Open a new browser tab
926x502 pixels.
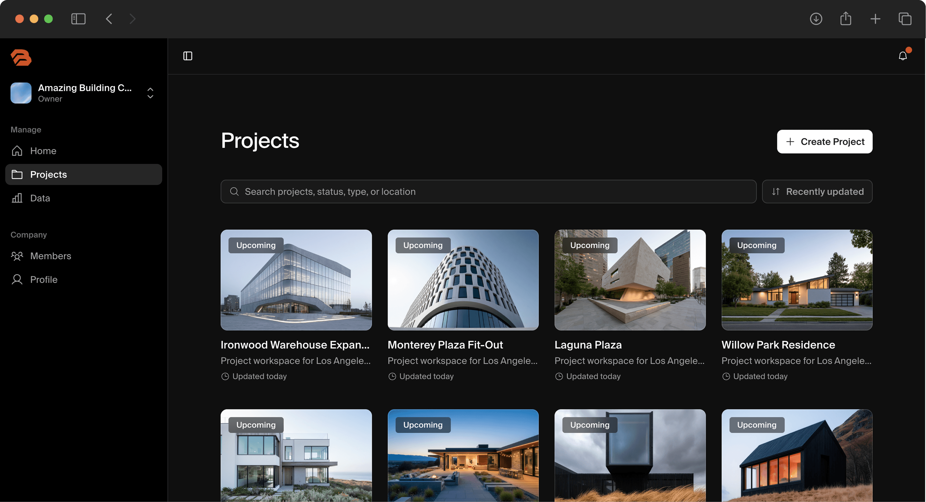tap(875, 19)
